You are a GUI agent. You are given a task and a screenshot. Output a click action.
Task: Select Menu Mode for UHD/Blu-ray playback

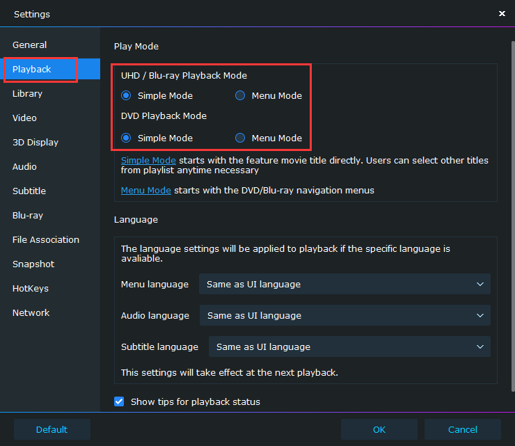(240, 95)
